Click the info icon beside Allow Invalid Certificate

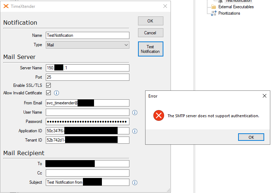coord(56,93)
